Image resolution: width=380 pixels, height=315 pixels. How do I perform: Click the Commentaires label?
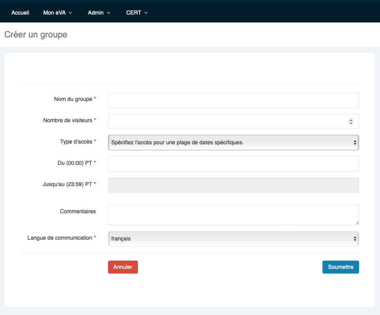[x=78, y=212]
